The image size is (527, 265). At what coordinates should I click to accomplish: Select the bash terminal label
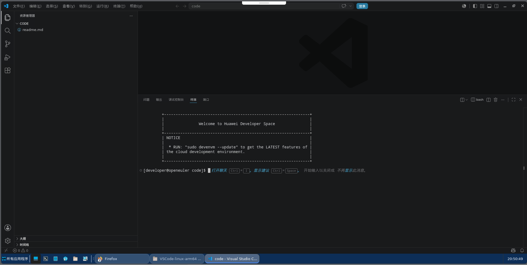click(477, 100)
